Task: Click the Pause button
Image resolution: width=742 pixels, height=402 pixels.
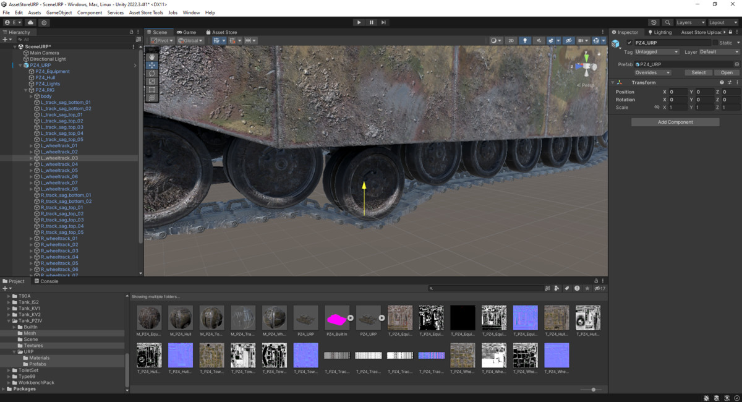Action: (371, 22)
